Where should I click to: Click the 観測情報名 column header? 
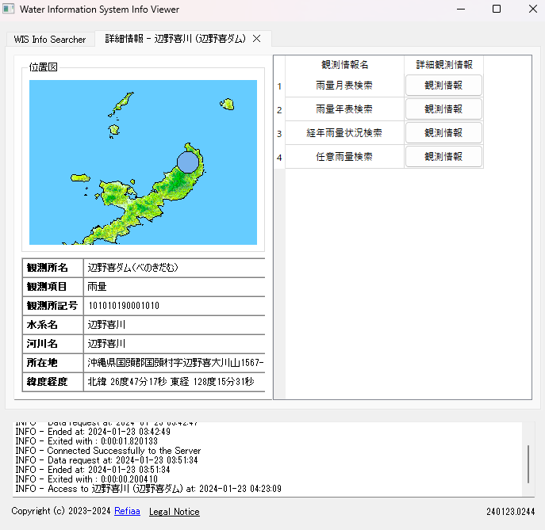[x=344, y=64]
